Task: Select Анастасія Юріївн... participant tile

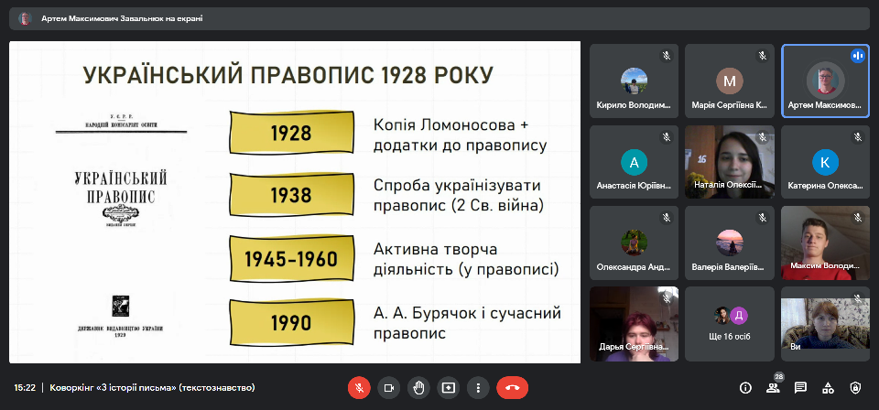Action: 634,162
